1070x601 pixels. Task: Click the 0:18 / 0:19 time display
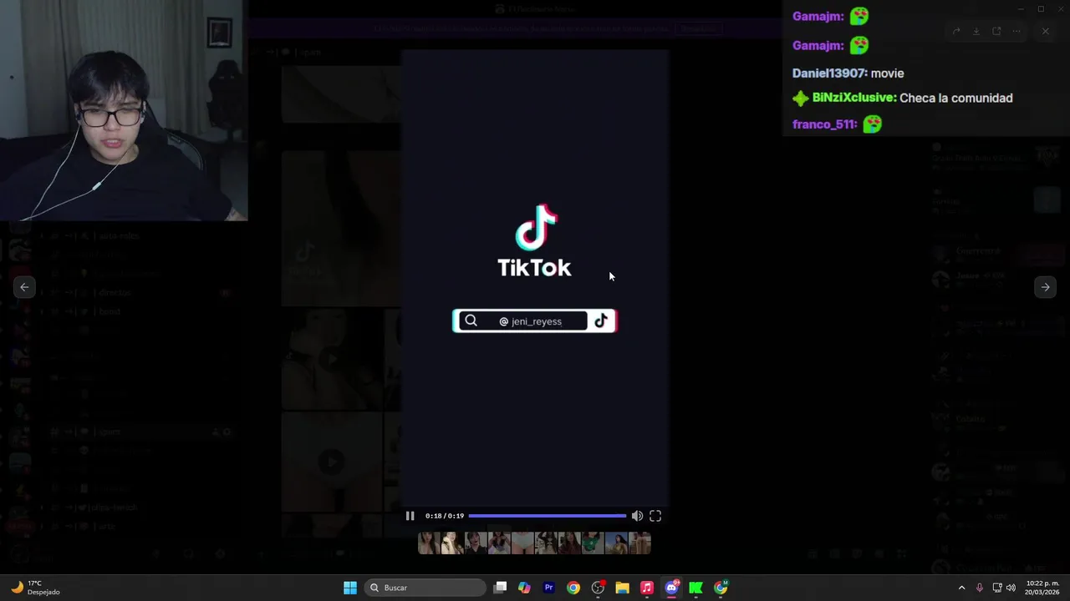click(444, 516)
